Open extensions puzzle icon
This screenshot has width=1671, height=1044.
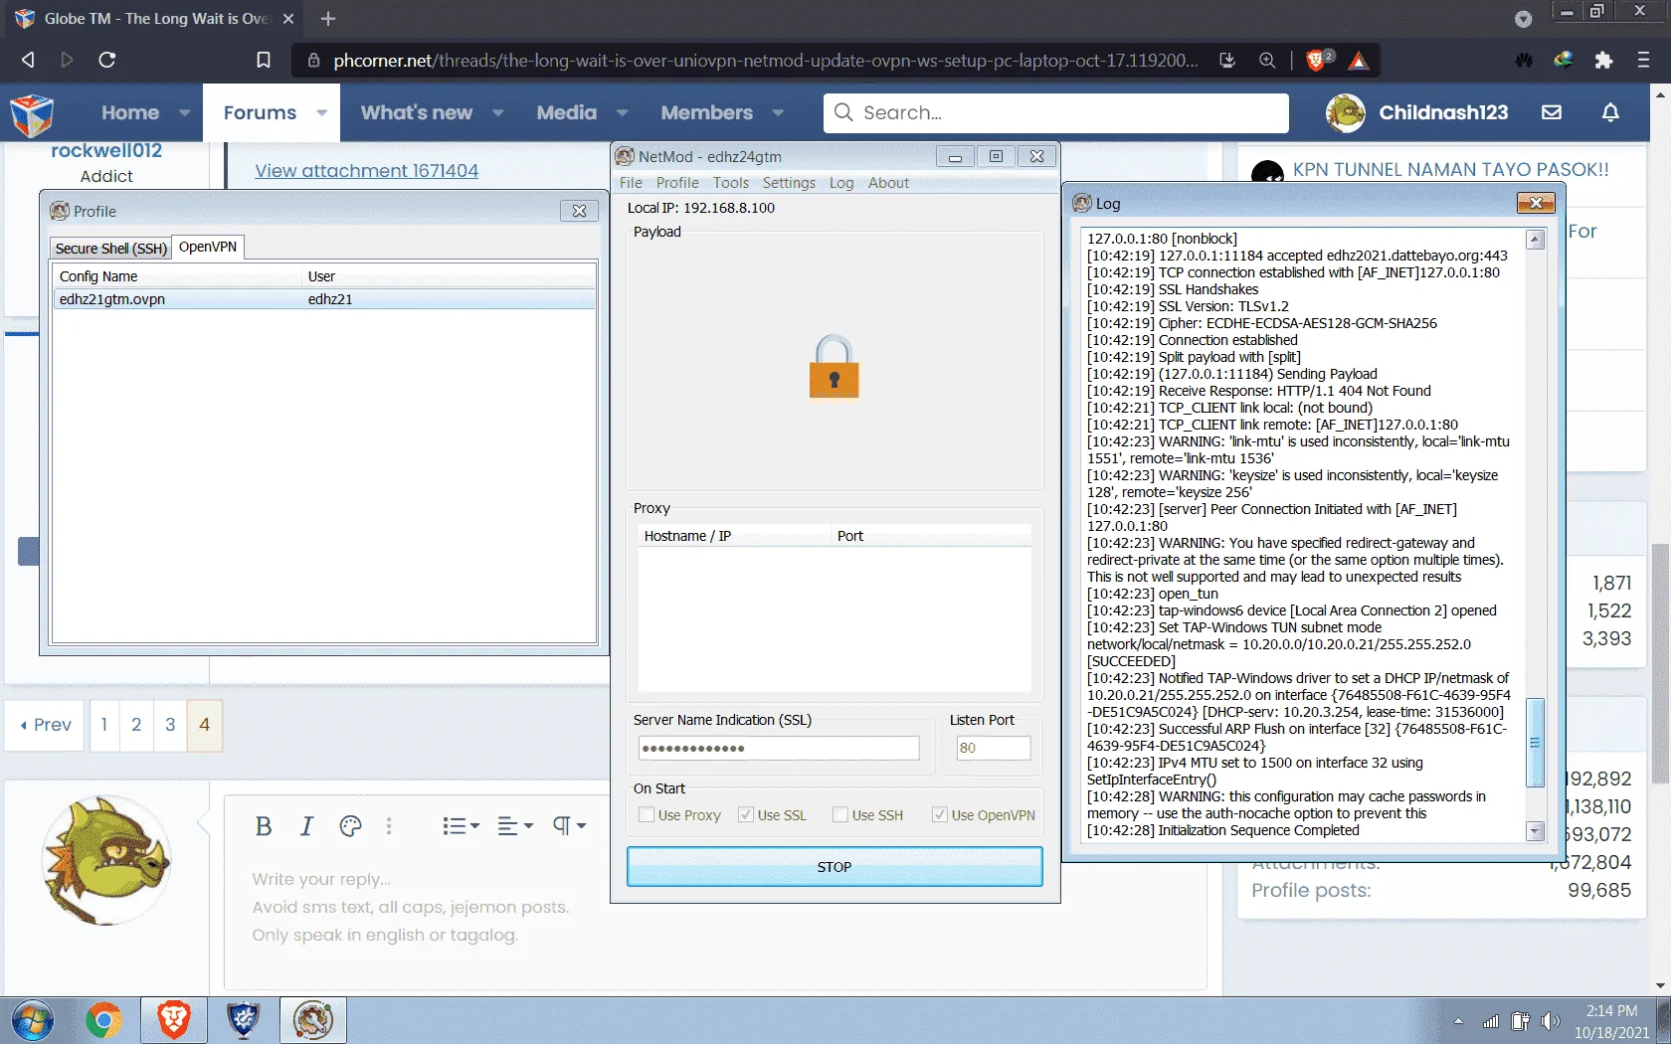(x=1603, y=60)
